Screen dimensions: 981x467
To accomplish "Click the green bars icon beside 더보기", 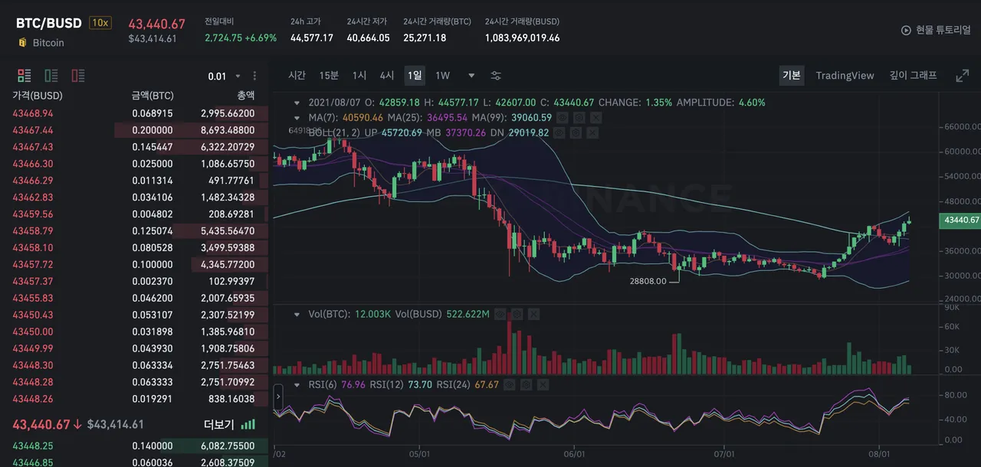I will pyautogui.click(x=248, y=424).
